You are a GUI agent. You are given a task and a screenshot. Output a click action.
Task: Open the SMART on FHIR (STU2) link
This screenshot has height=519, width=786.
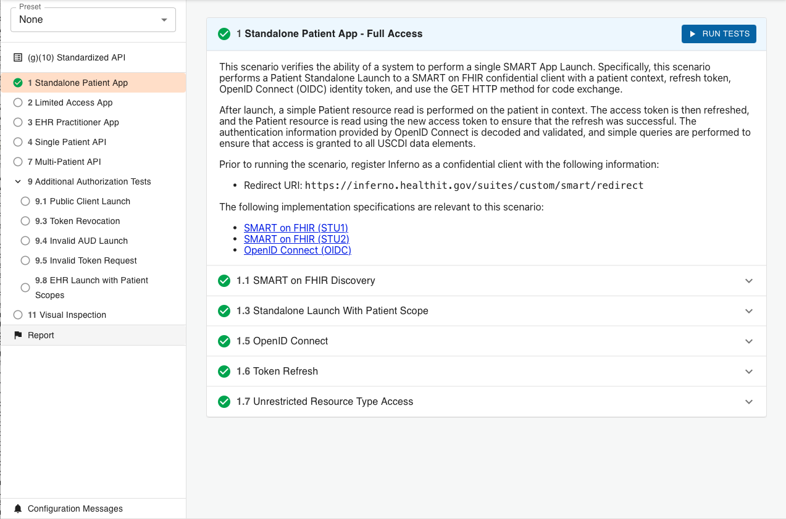(296, 239)
